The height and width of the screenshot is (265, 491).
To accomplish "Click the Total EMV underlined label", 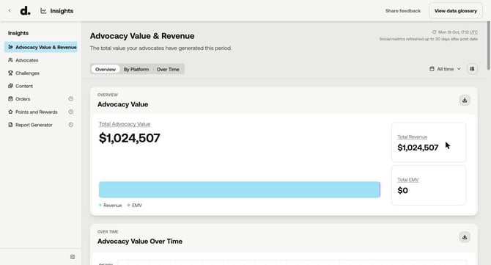I will pos(407,180).
